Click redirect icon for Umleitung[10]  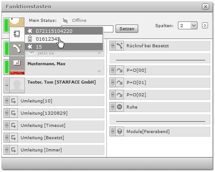14,101
